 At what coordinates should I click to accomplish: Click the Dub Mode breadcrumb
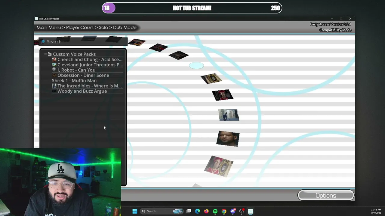125,27
